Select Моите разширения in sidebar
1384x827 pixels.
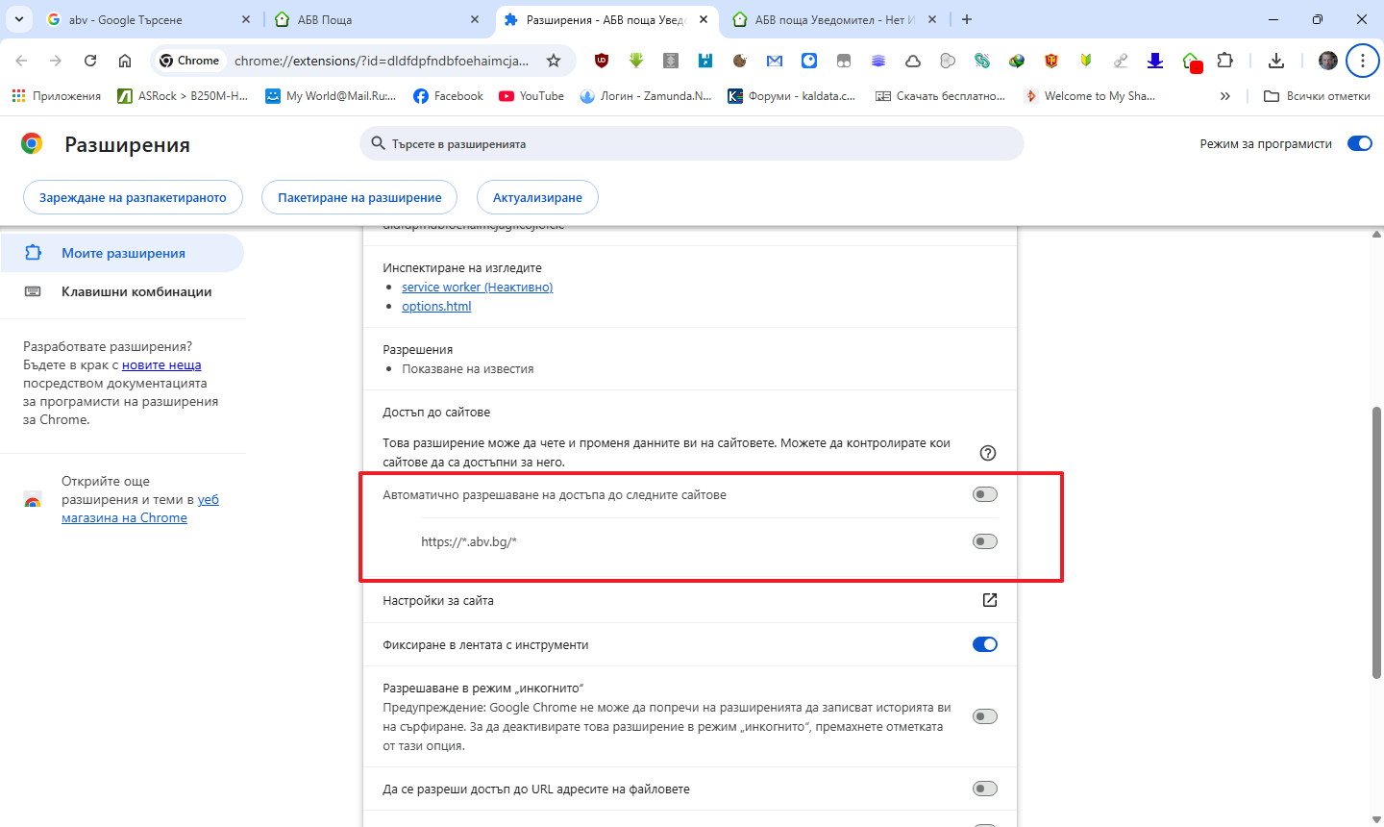coord(122,253)
